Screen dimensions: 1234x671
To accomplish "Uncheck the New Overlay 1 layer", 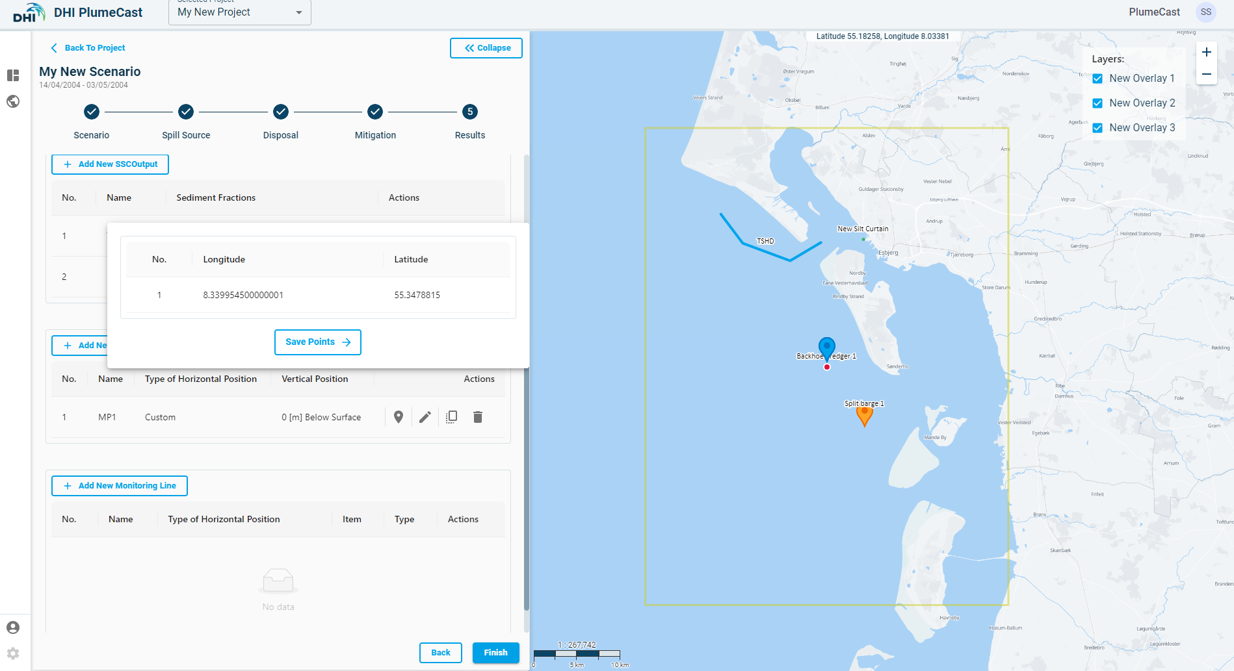I will click(x=1097, y=79).
